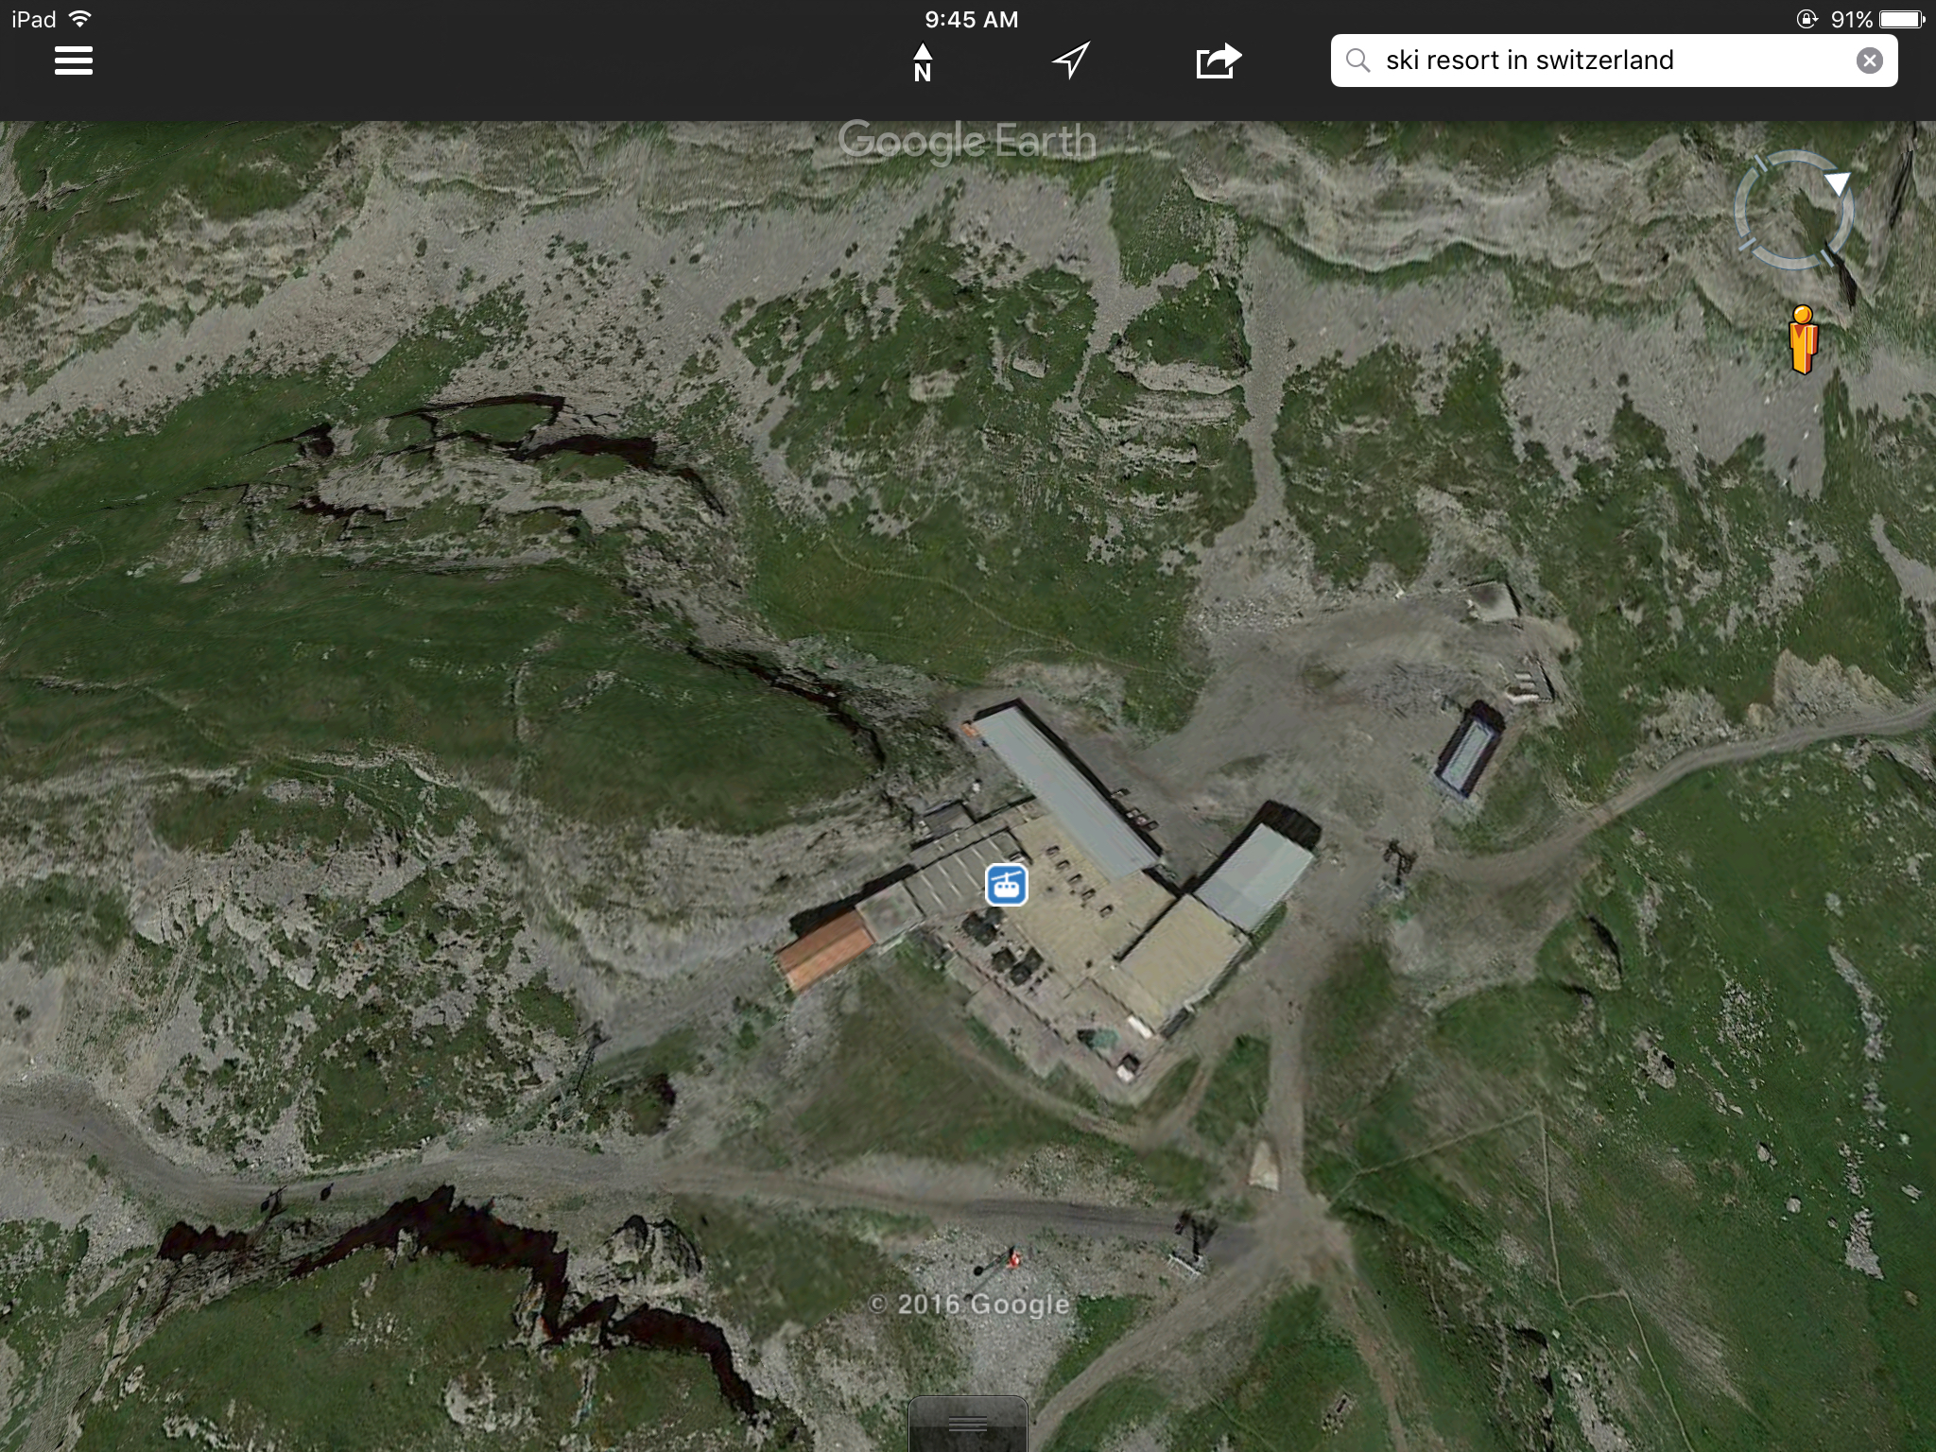This screenshot has height=1452, width=1936.
Task: Open the share options icon
Action: point(1218,60)
